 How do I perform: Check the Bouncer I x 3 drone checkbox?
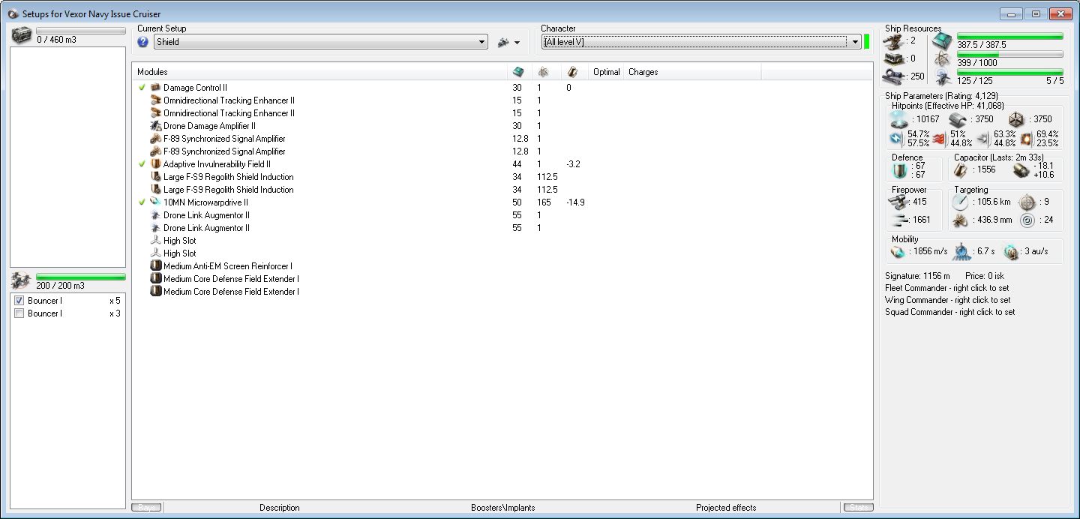tap(19, 313)
